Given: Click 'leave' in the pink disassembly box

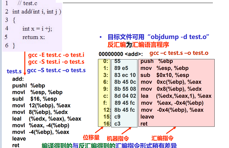Looking at the screenshot, I should [147, 117].
